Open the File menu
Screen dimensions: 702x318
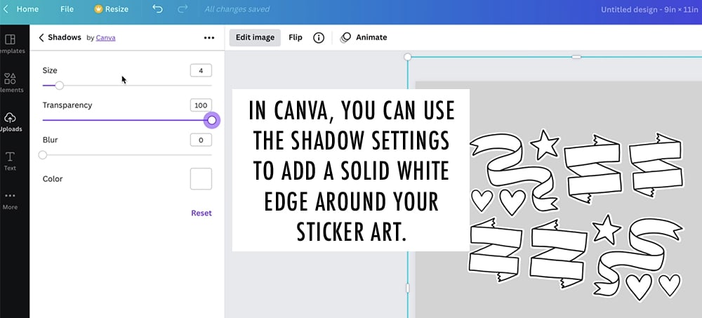point(67,9)
